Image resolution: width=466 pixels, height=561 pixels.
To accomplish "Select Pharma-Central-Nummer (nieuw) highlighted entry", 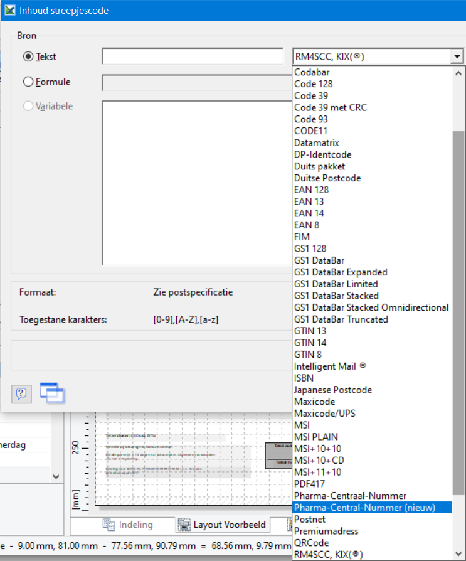I will click(x=364, y=508).
